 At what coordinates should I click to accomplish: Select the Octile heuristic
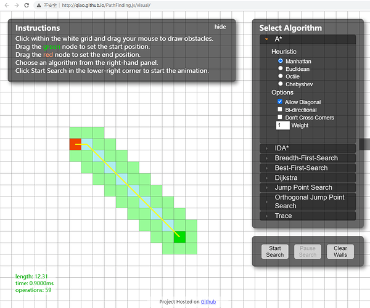[281, 76]
